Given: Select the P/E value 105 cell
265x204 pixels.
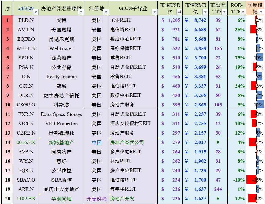Looking at the screenshot, I should (x=218, y=105).
